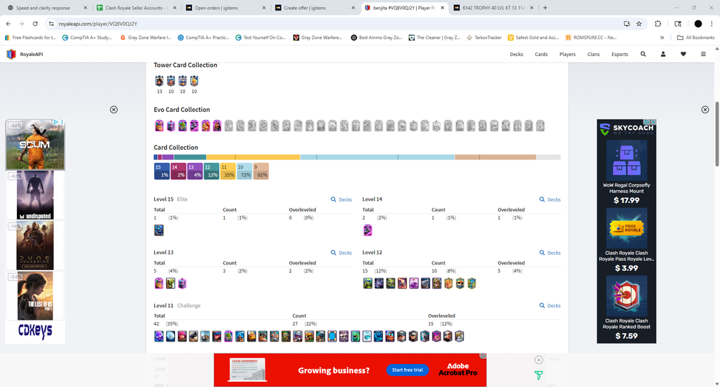Screen dimensions: 720x387
Task: Click the first evo card in Evo Card Collection
Action: [159, 125]
